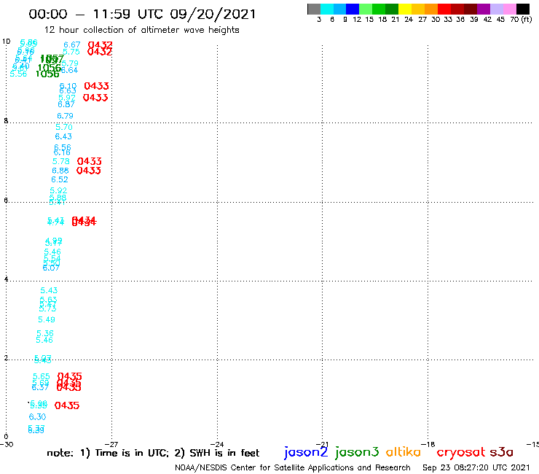The width and height of the screenshot is (539, 474).
Task: Click longitude axis label -24
Action: point(217,444)
